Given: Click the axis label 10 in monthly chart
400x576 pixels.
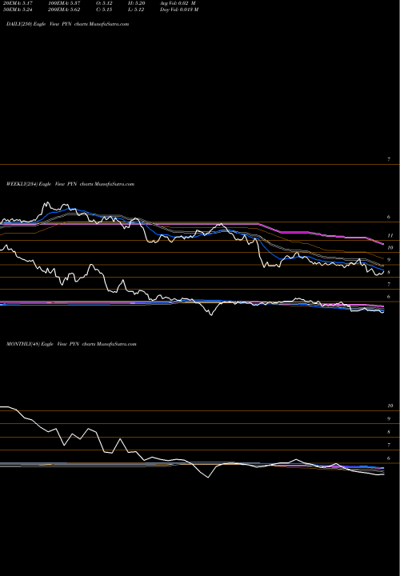Looking at the screenshot, I should click(390, 406).
